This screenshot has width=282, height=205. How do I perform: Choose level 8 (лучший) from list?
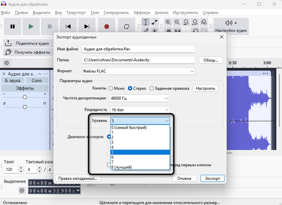[x=121, y=167]
